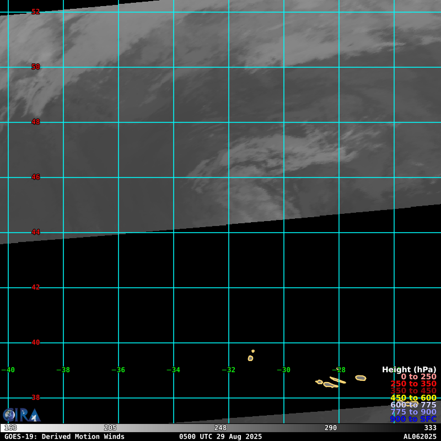441x441 pixels.
Task: Click the red 52 latitude label
Action: pos(35,12)
